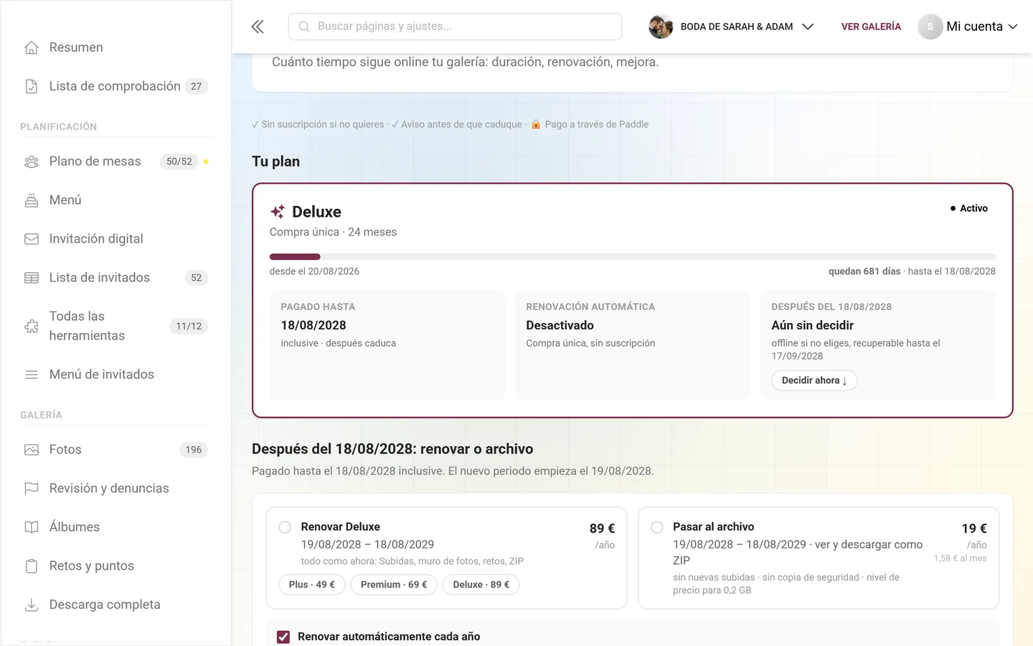Click the Menú cake icon
Screen dimensions: 1033x646
pyautogui.click(x=32, y=200)
